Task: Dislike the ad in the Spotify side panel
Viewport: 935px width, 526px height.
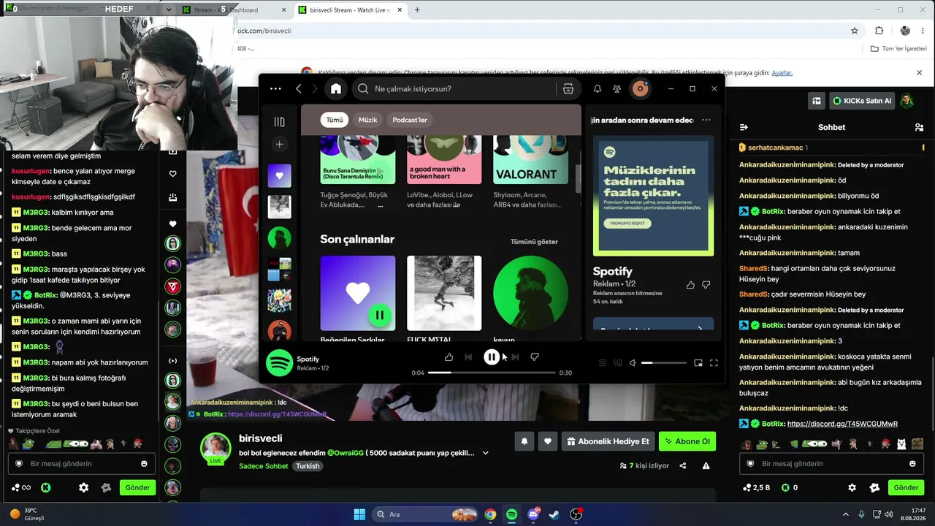Action: coord(706,285)
